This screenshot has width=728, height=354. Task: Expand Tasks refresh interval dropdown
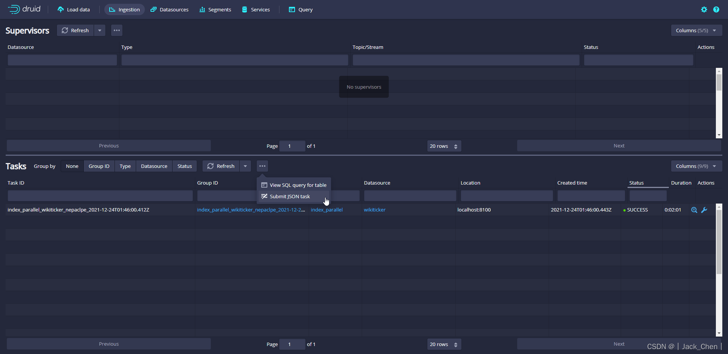(x=245, y=166)
